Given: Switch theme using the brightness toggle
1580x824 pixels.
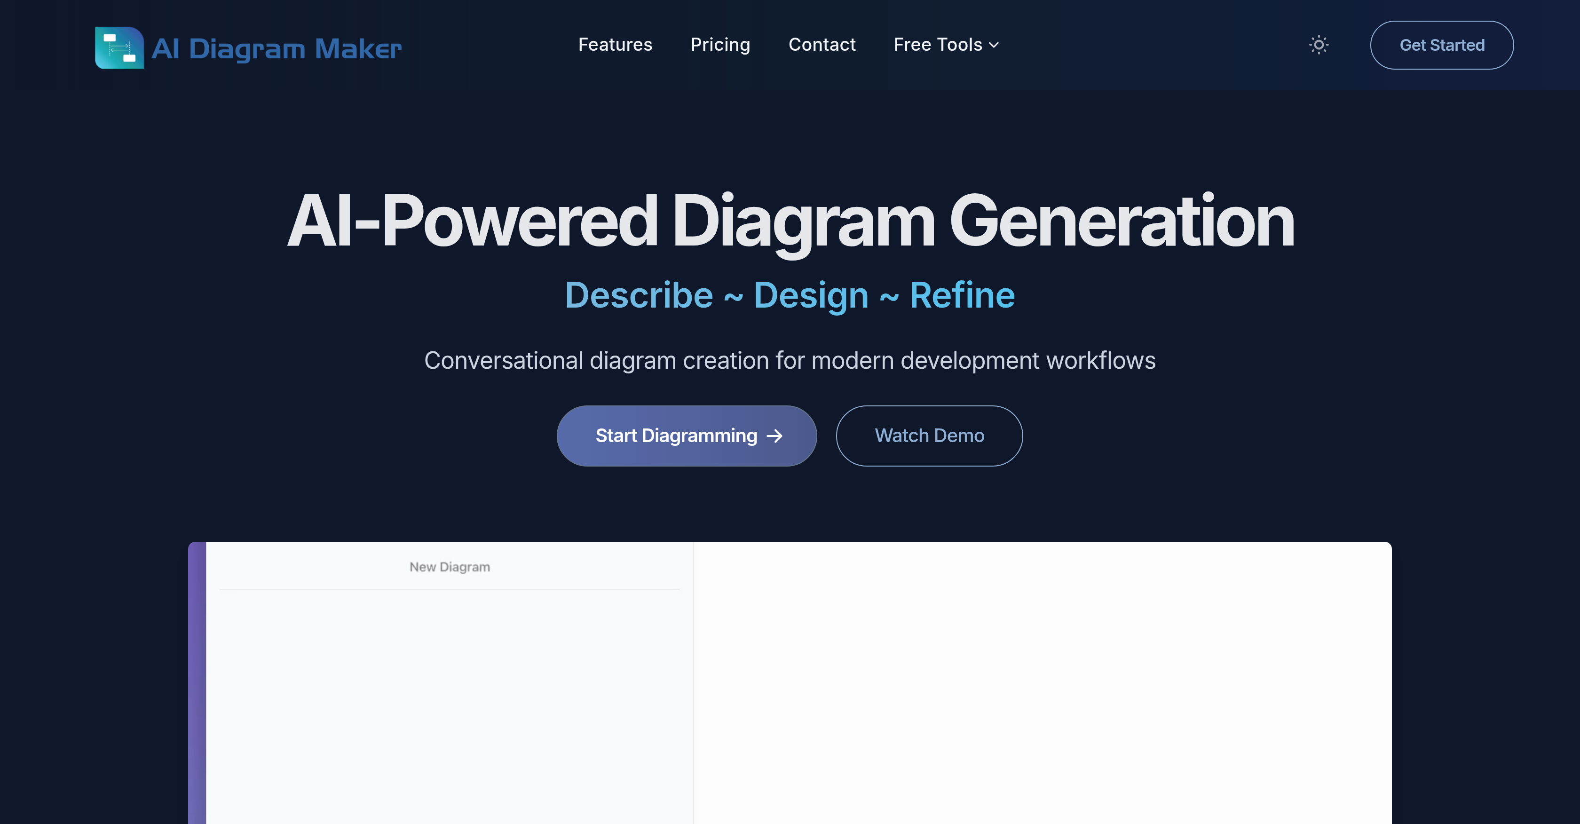Looking at the screenshot, I should click(1319, 45).
